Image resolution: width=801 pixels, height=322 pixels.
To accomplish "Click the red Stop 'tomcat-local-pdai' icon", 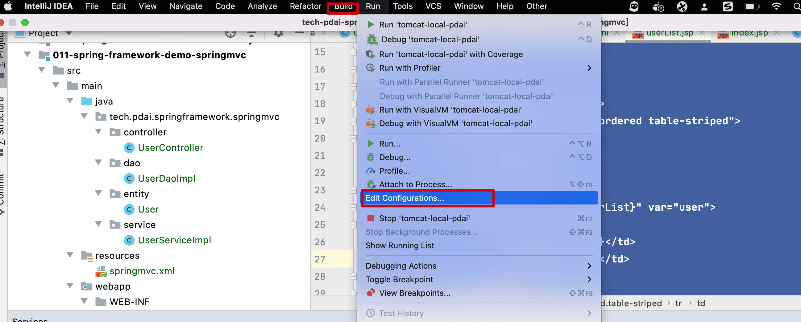I will (370, 218).
